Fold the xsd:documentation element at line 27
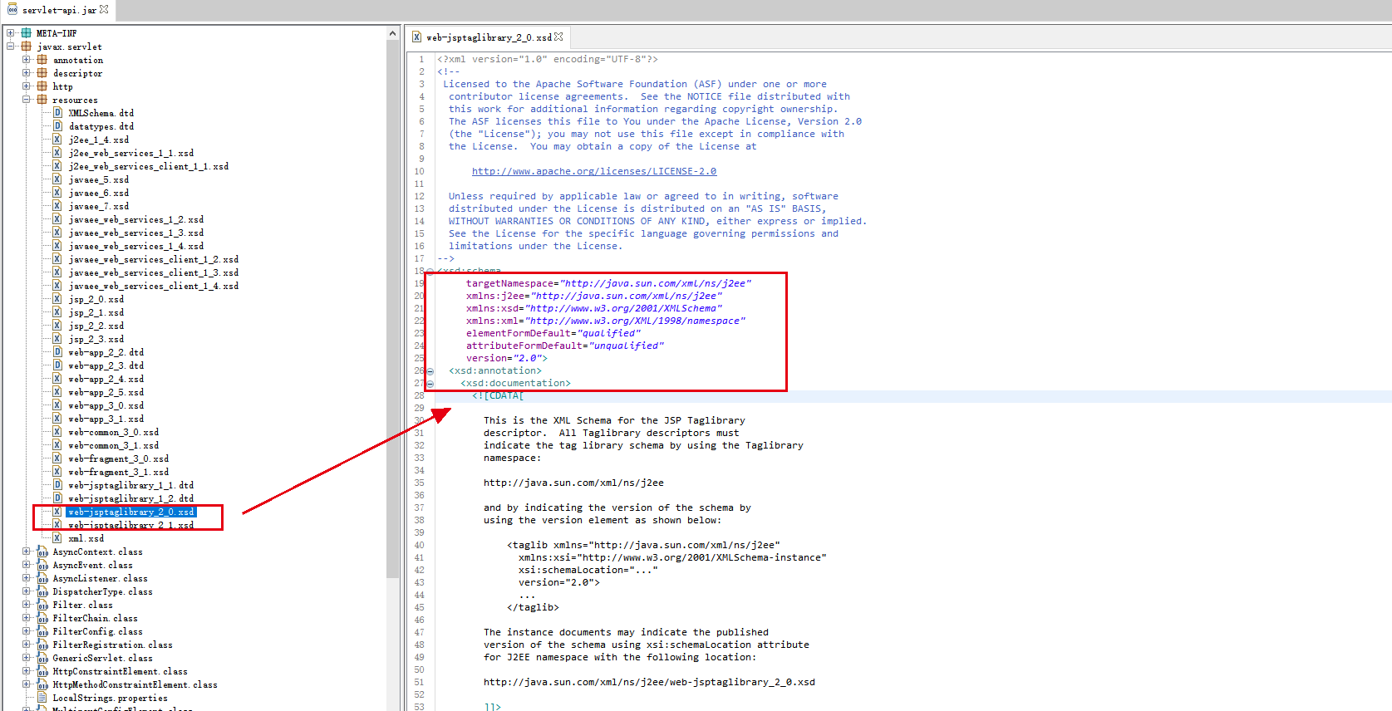1392x711 pixels. (430, 384)
